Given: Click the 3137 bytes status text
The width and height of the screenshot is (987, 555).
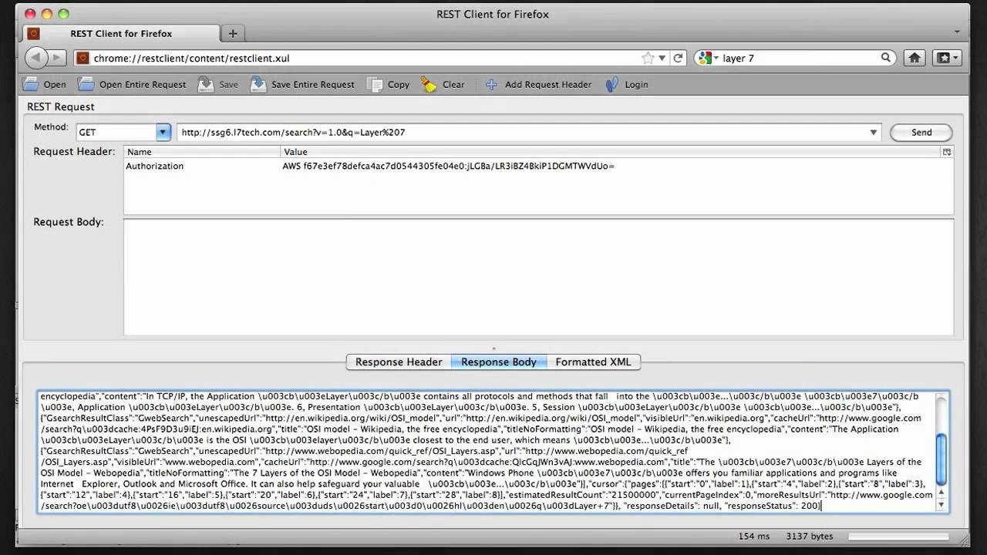Looking at the screenshot, I should [810, 536].
